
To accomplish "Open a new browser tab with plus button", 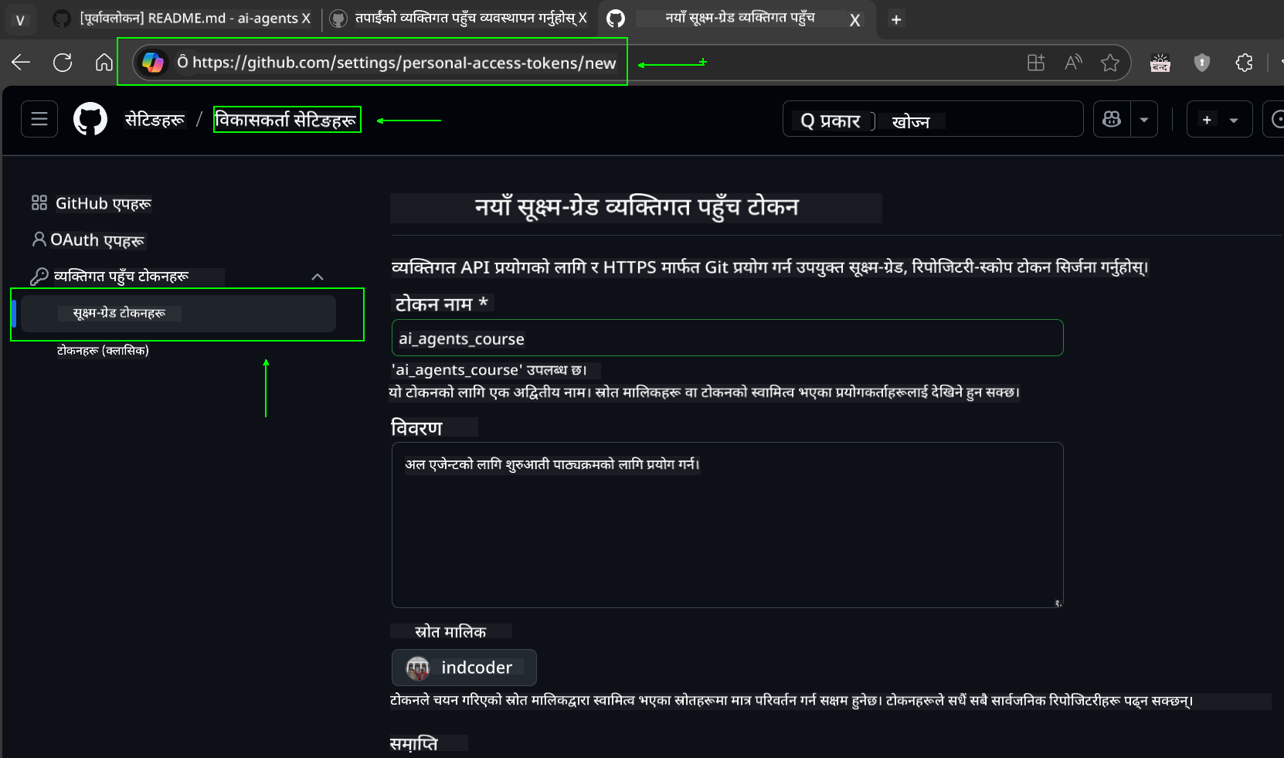I will point(896,19).
